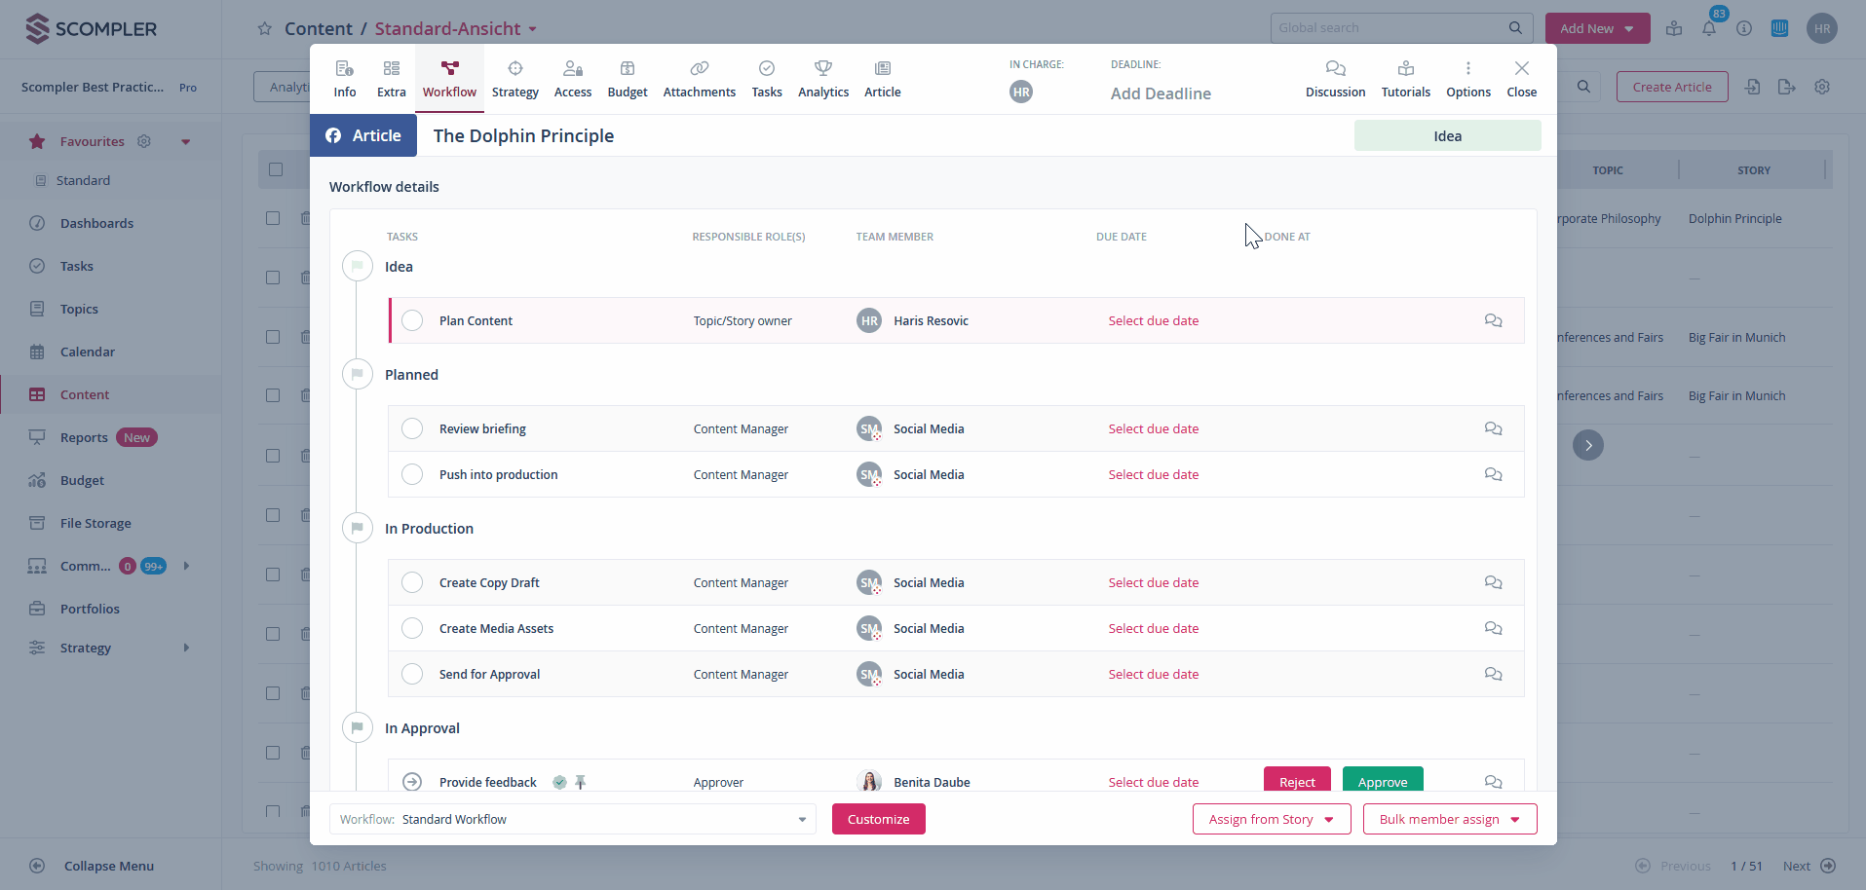Click the Attachments icon
Image resolution: width=1866 pixels, height=890 pixels.
coord(699,78)
